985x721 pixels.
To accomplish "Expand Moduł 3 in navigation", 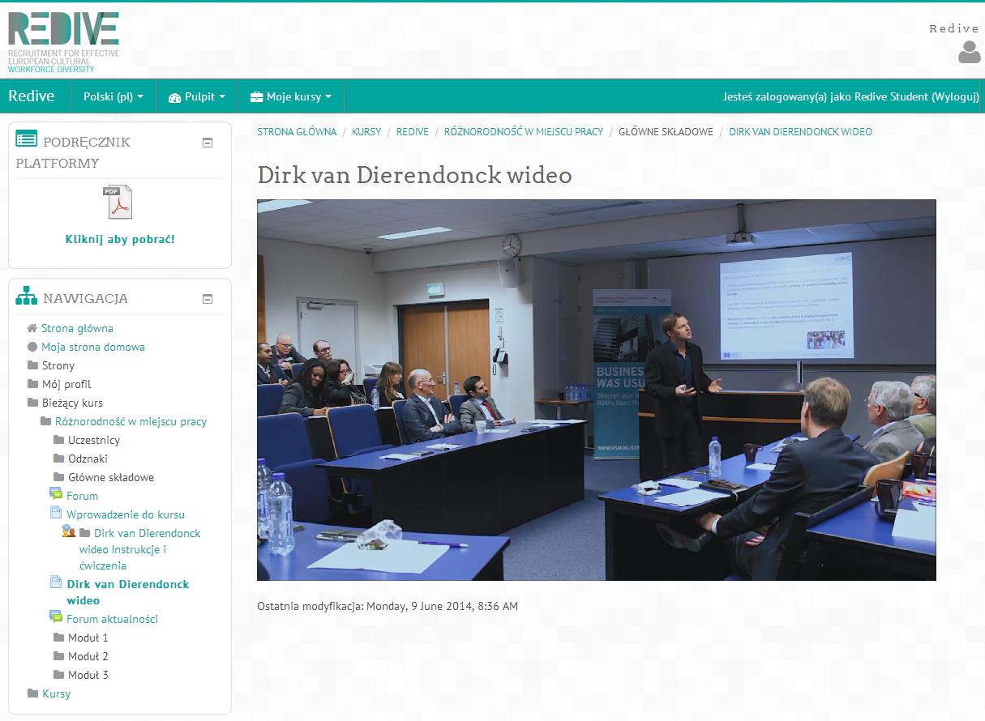I will [88, 675].
